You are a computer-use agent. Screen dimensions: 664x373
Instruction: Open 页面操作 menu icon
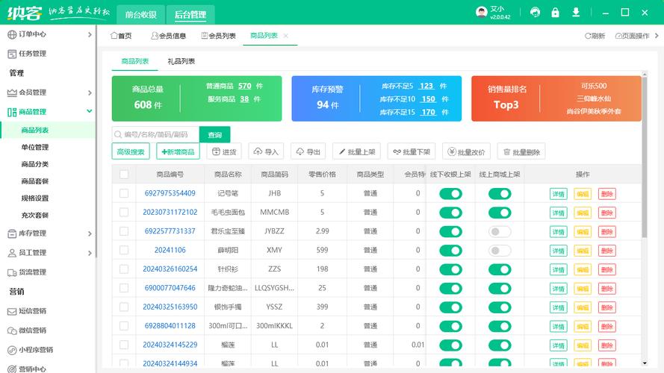coord(618,36)
